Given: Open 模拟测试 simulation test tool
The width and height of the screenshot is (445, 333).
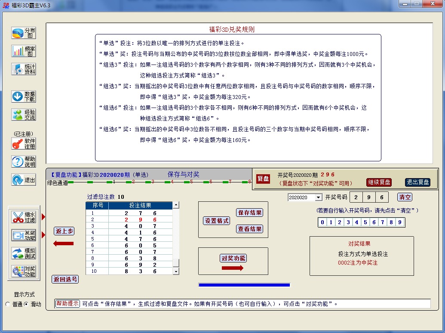Looking at the screenshot, I should click(x=24, y=253).
